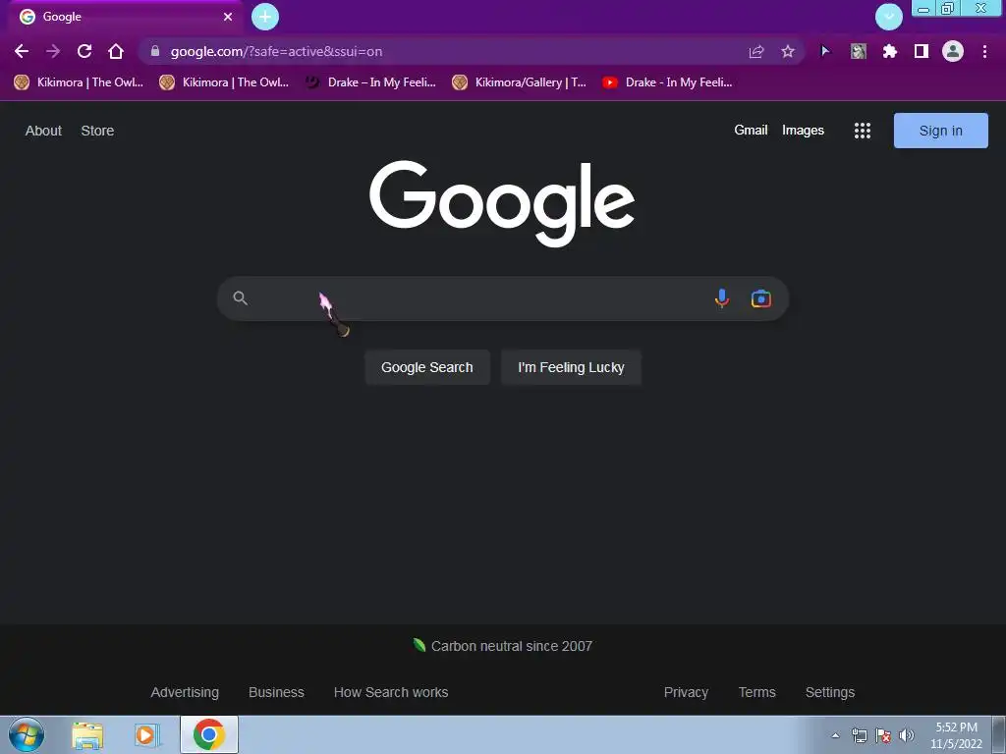The image size is (1006, 754).
Task: Close the Google tab
Action: [x=228, y=17]
